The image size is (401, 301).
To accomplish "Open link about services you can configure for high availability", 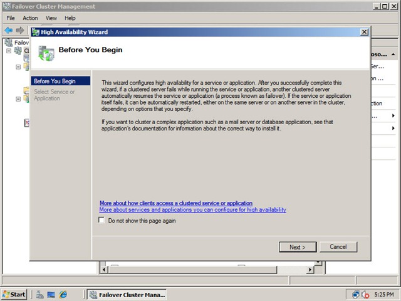I will pyautogui.click(x=192, y=209).
